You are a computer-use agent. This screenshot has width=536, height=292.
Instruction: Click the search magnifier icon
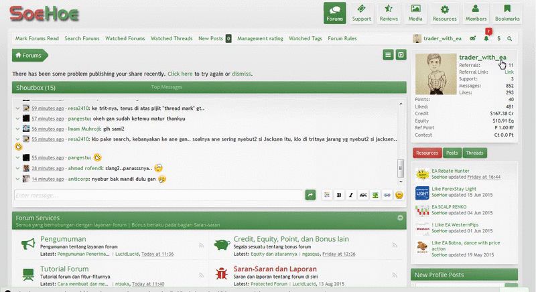click(x=510, y=39)
